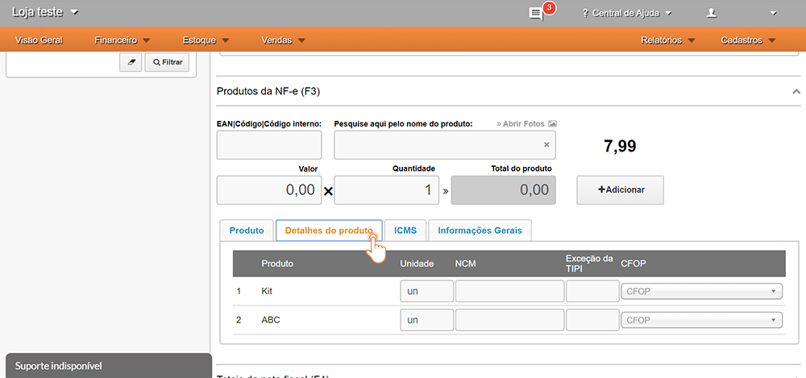Open product photos via Abrir Fotos

coord(526,123)
